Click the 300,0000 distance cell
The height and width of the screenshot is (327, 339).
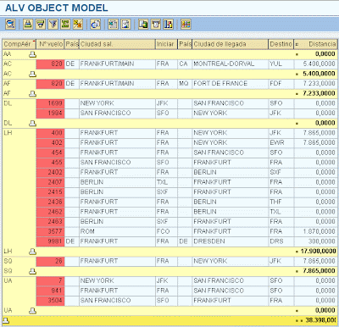pyautogui.click(x=315, y=241)
